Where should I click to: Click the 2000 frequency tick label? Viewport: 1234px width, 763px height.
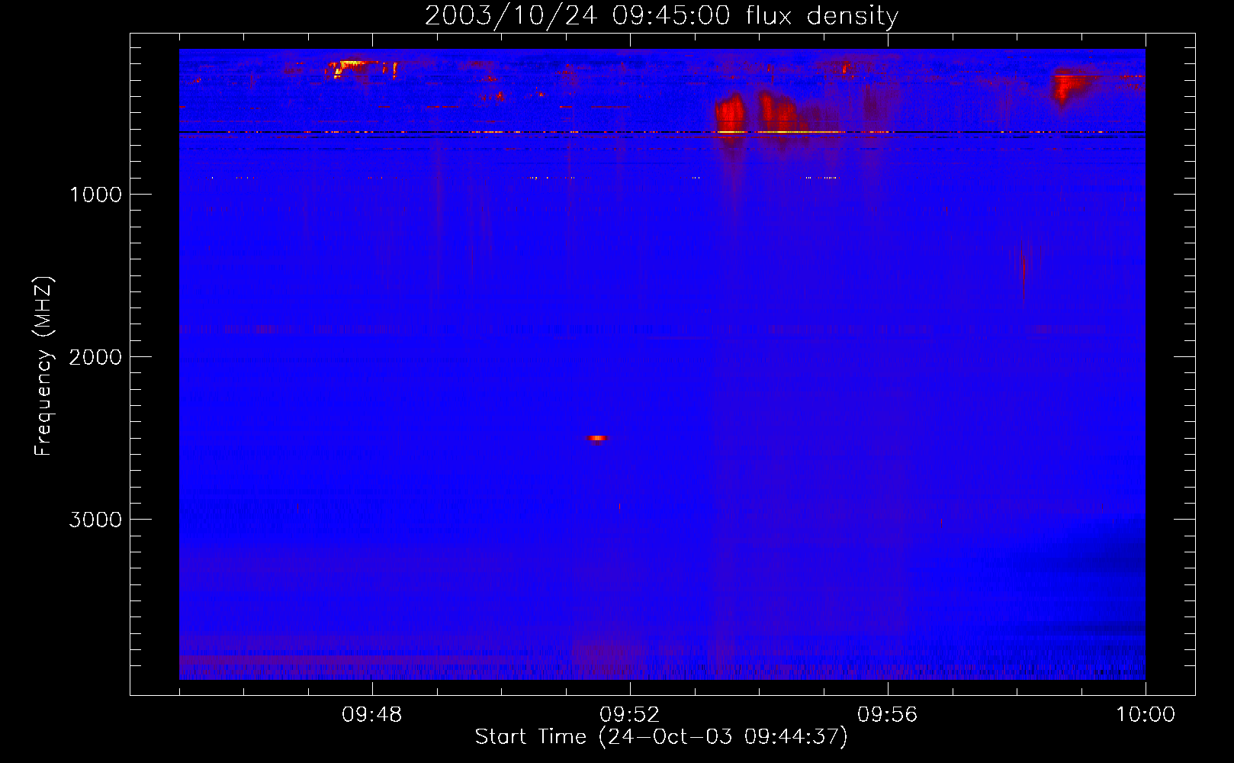pos(95,357)
